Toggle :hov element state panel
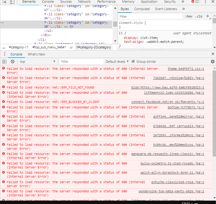216x204 pixels. (x=189, y=16)
